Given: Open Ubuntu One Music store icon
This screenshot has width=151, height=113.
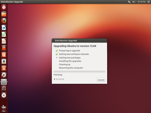Looking at the screenshot, I should [x=4, y=68].
